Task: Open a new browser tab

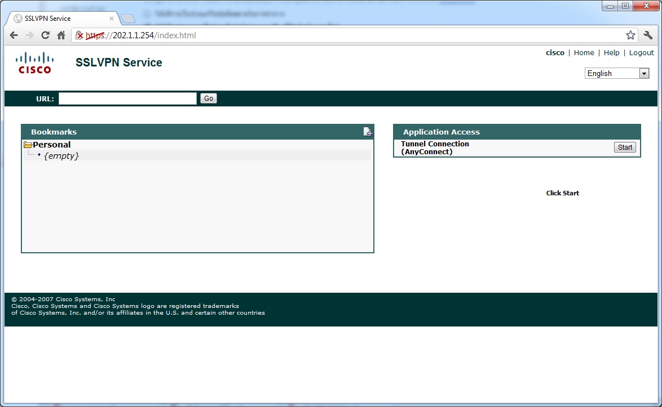Action: [x=127, y=19]
